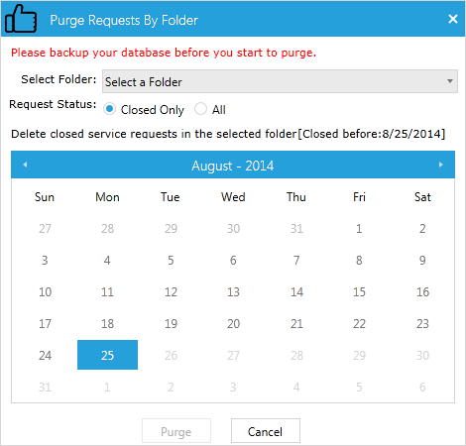This screenshot has height=446, width=466.
Task: Choose date 9 in Saturday column
Action: [422, 261]
